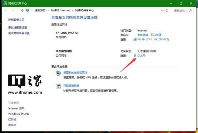Viewport: 198px width, 133px height.
Task: Select 网络和 Internet breadcrumb item
Action: [x=60, y=10]
